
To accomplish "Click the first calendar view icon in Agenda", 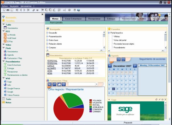I will point(119,59).
